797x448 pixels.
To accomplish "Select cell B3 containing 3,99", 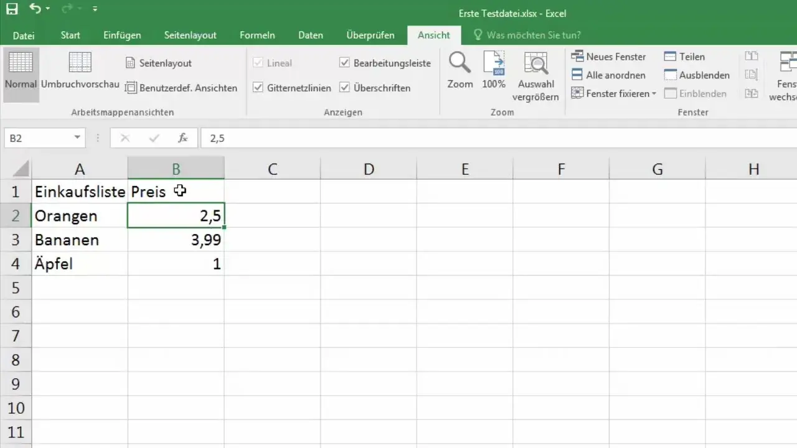I will (x=176, y=240).
